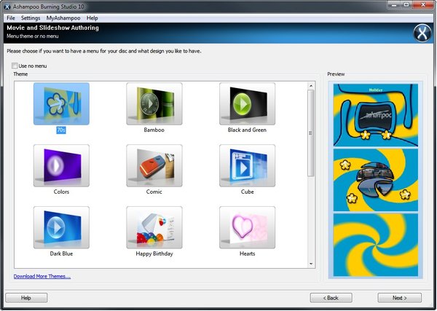Click the Help button at bottom left
437x311 pixels.
[x=26, y=298]
